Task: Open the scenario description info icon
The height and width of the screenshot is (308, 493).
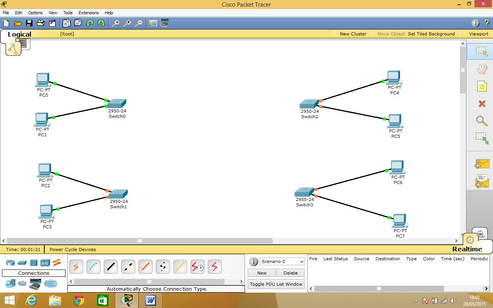Action: 253,262
